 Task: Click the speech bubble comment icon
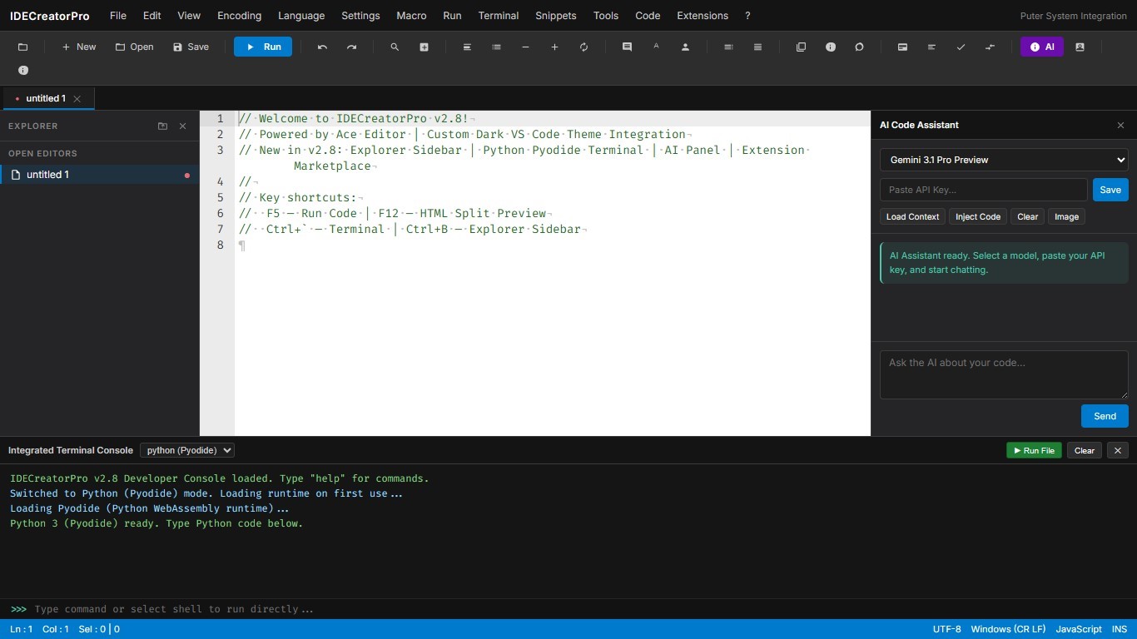pyautogui.click(x=627, y=47)
